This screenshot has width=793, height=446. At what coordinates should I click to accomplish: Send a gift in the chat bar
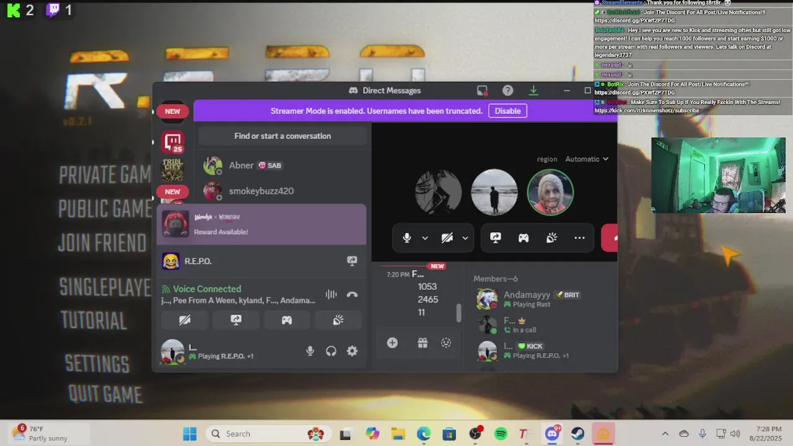[423, 343]
